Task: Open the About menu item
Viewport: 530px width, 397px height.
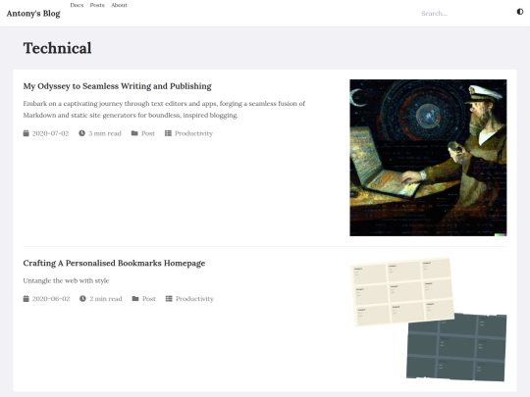Action: point(120,5)
